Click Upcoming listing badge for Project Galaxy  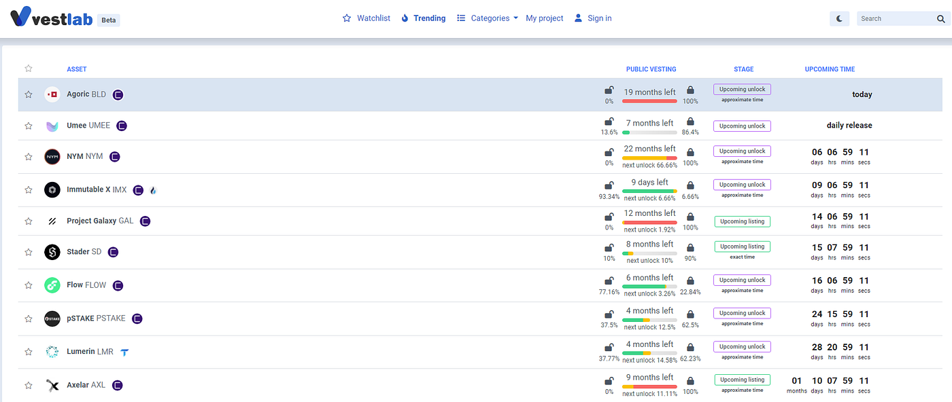(742, 221)
